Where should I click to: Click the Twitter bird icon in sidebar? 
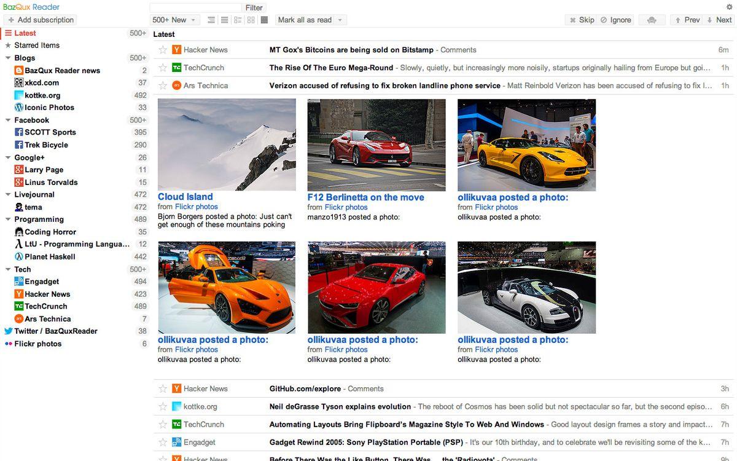click(x=9, y=331)
